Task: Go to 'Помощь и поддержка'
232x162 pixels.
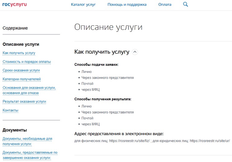Action: [x=127, y=5]
